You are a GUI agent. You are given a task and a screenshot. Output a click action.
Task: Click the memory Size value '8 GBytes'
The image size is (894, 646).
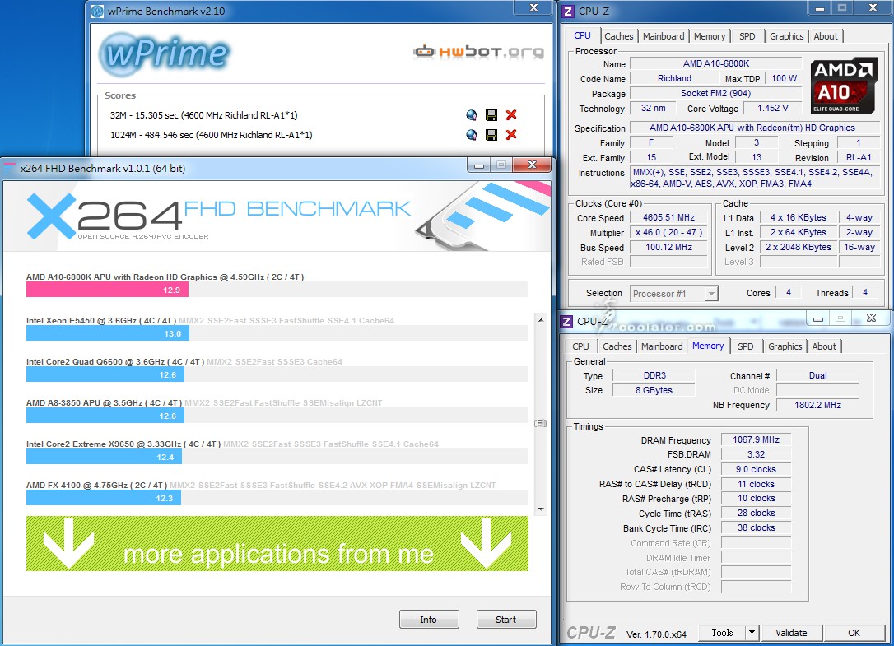(654, 391)
